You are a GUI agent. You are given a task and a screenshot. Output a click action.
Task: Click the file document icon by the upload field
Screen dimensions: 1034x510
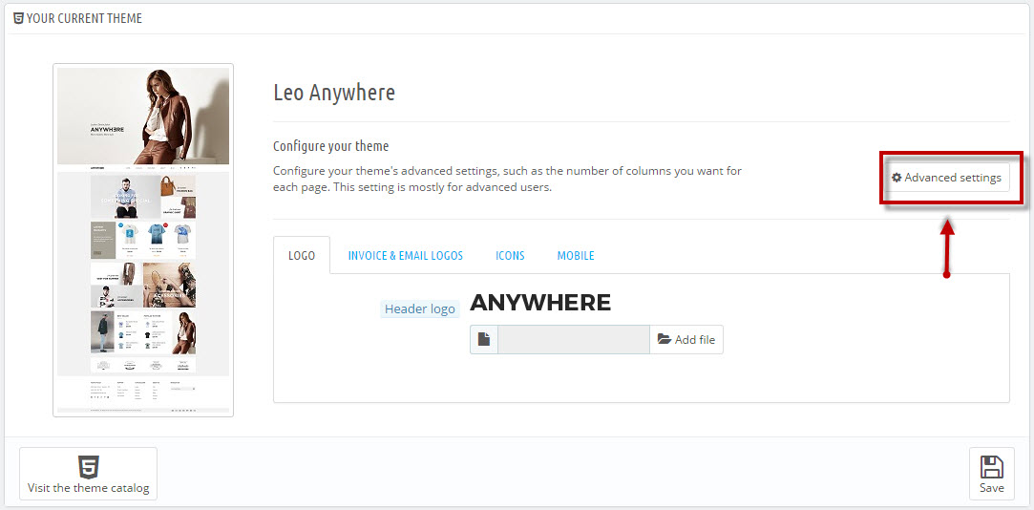click(x=484, y=340)
